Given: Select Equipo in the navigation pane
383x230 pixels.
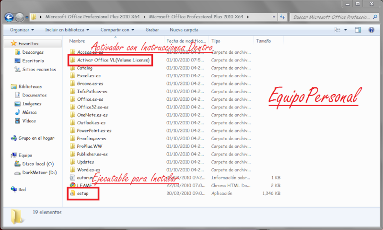Looking at the screenshot, I should click(25, 155).
